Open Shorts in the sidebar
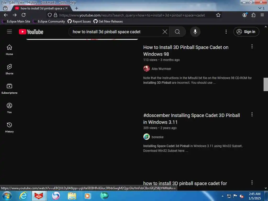Viewport: 268px width, 201px height. point(9,69)
